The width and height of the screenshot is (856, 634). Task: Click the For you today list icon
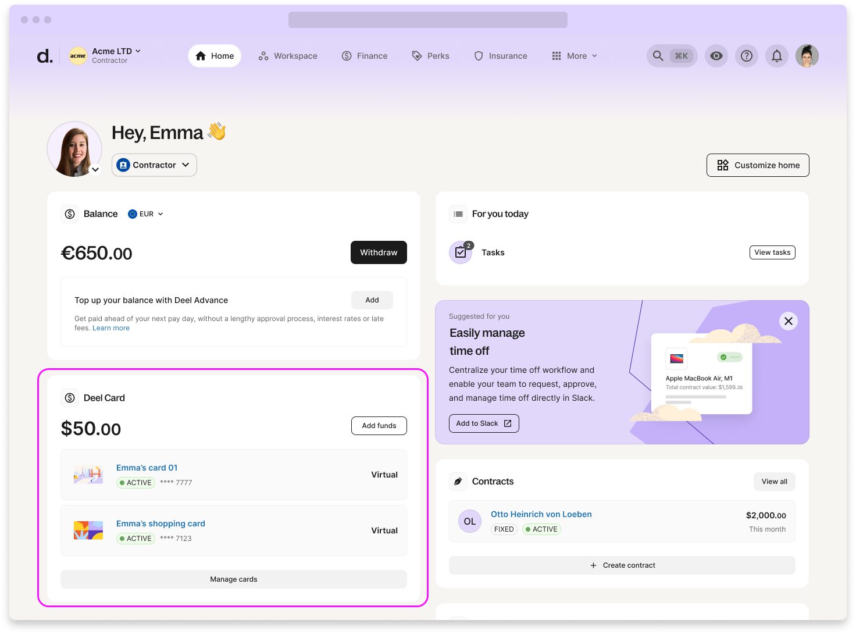(x=458, y=214)
